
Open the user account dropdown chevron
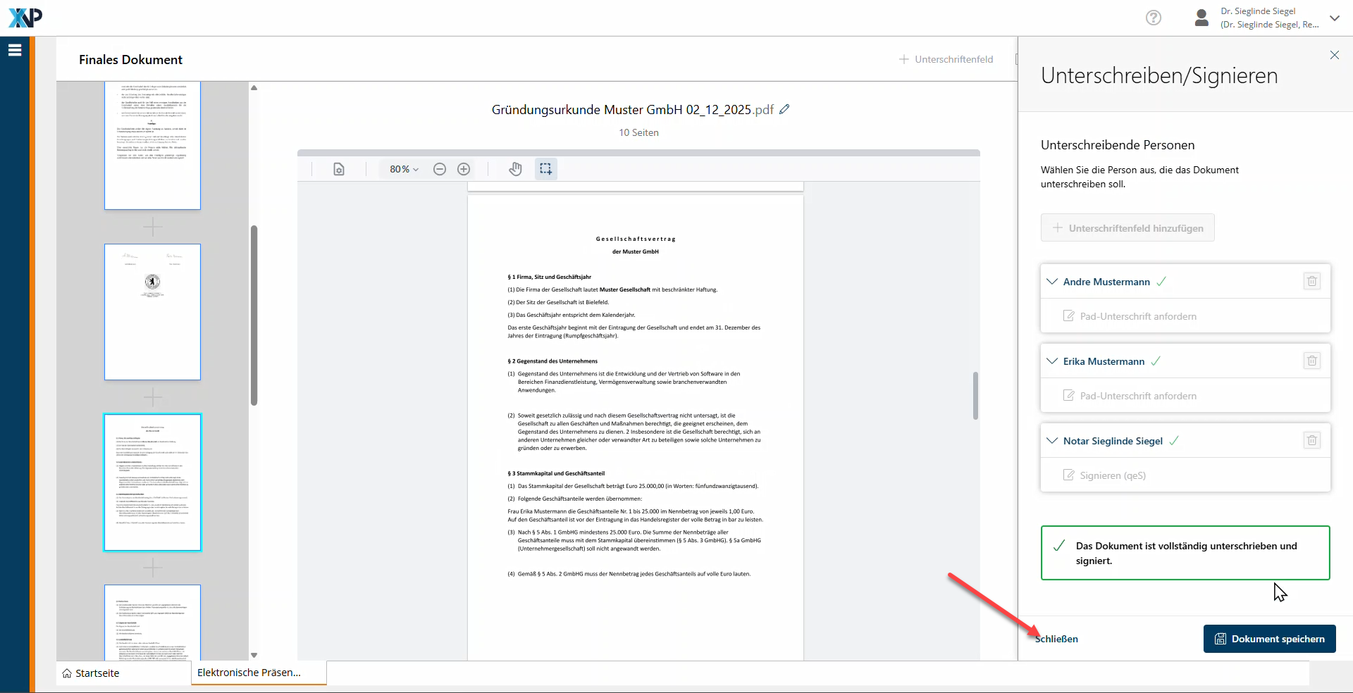click(x=1334, y=18)
